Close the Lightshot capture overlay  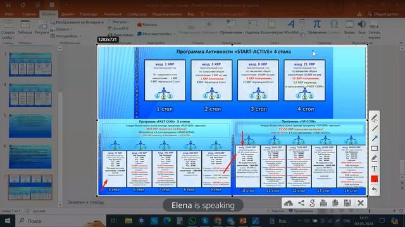(x=361, y=203)
